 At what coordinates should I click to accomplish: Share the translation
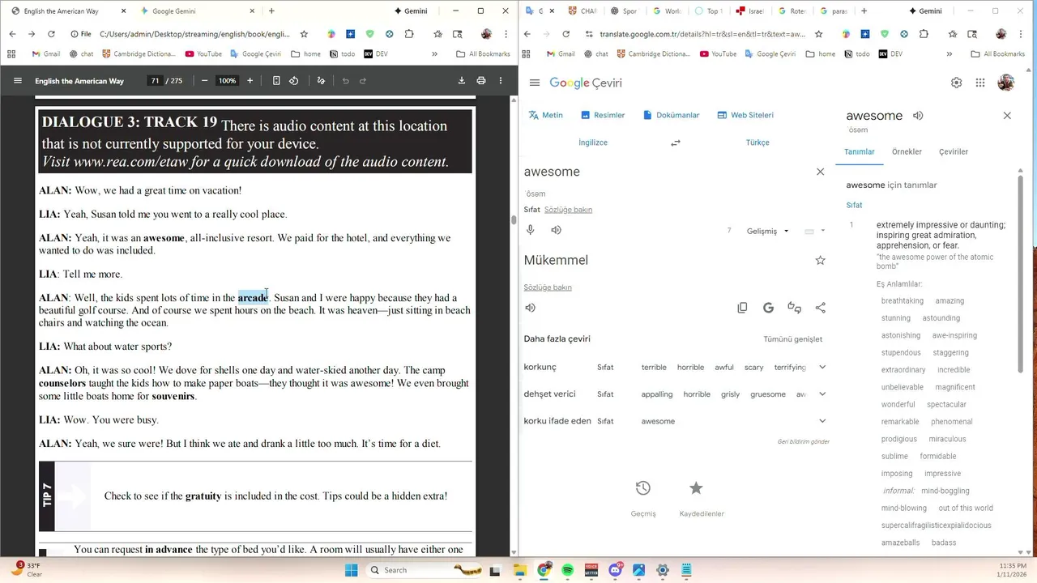[x=820, y=308]
